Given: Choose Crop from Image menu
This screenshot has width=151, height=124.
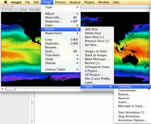Looking at the screenshot, I should click(61, 40).
